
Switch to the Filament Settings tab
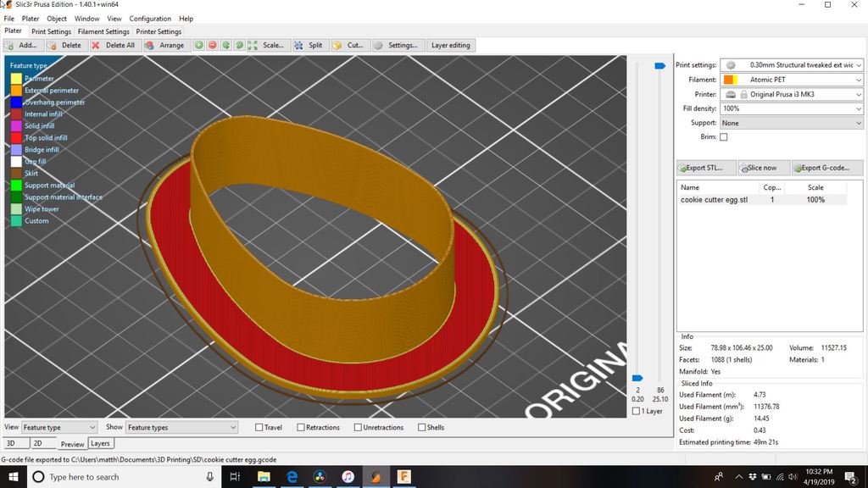tap(103, 31)
